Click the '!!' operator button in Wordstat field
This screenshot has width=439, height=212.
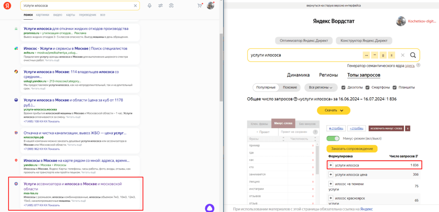(391, 55)
